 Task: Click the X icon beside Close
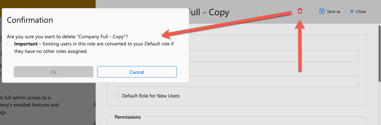pyautogui.click(x=352, y=11)
